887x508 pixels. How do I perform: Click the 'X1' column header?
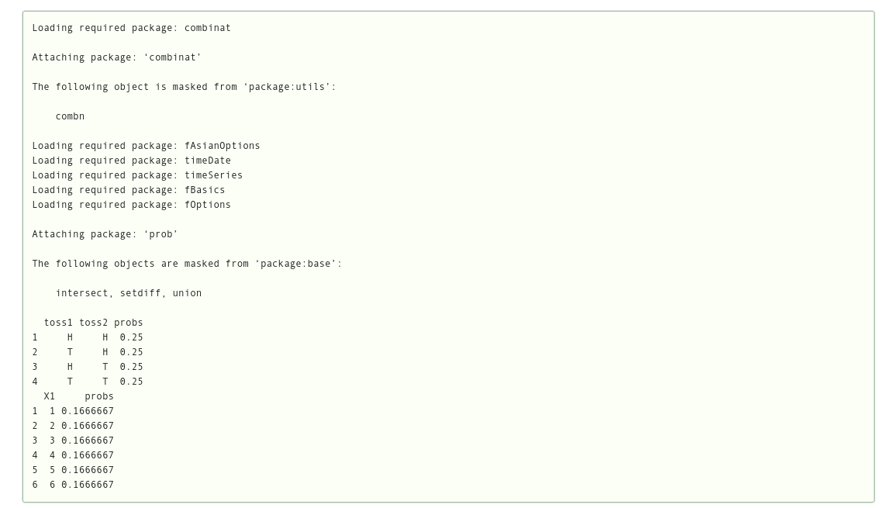(50, 396)
